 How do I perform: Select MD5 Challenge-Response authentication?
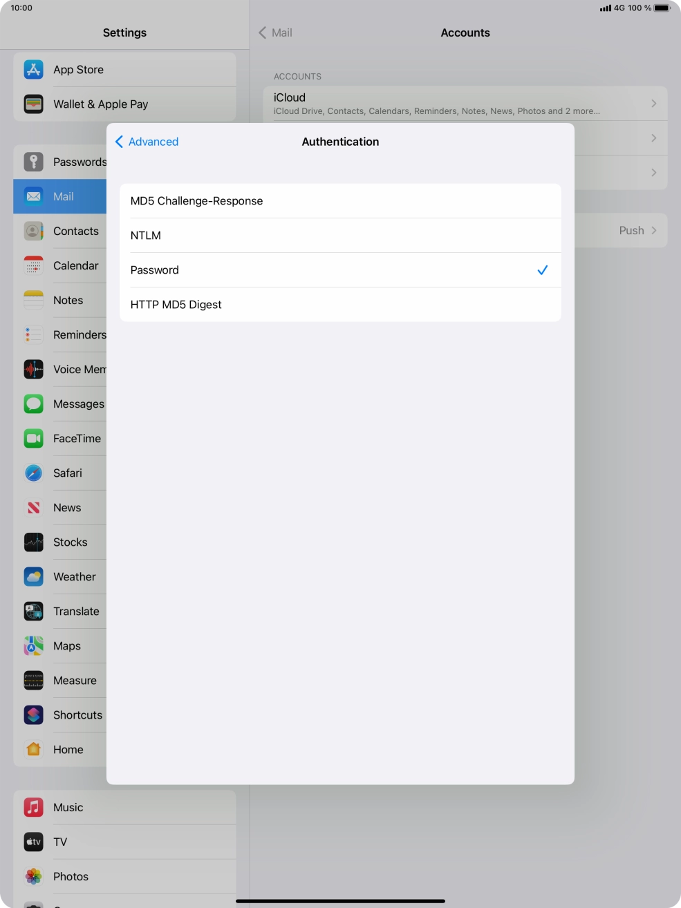[x=339, y=201]
